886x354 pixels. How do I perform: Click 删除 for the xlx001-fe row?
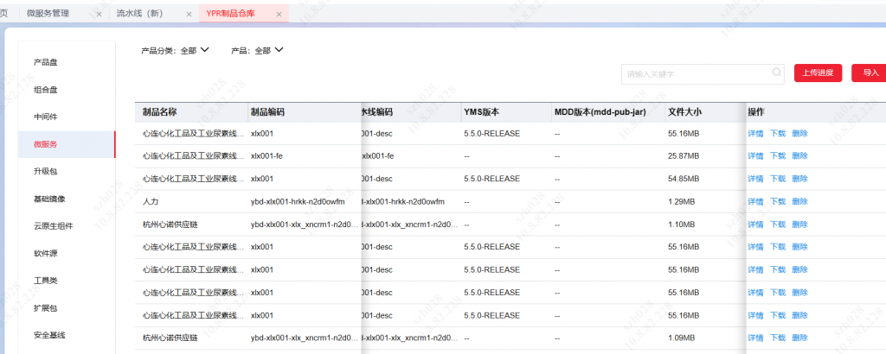coord(799,156)
